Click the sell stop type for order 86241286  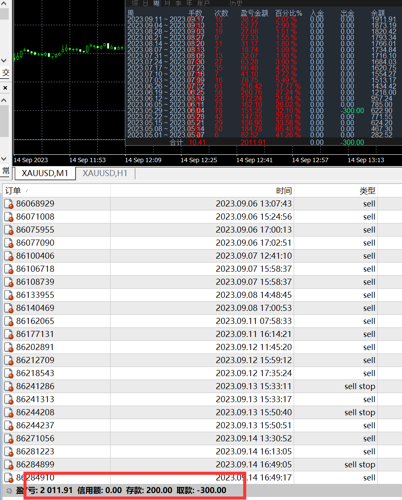359,387
